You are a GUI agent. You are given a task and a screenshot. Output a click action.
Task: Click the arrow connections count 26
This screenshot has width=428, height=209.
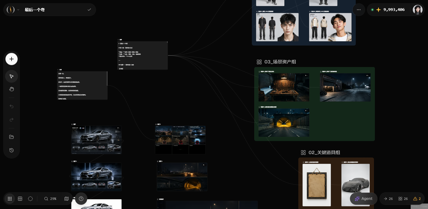pos(388,199)
